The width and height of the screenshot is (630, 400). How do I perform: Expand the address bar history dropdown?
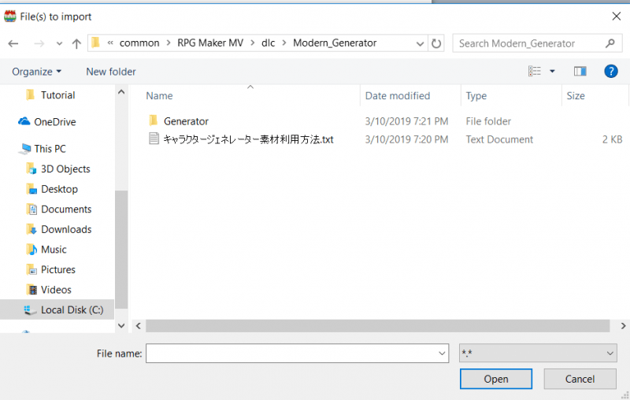coord(420,43)
